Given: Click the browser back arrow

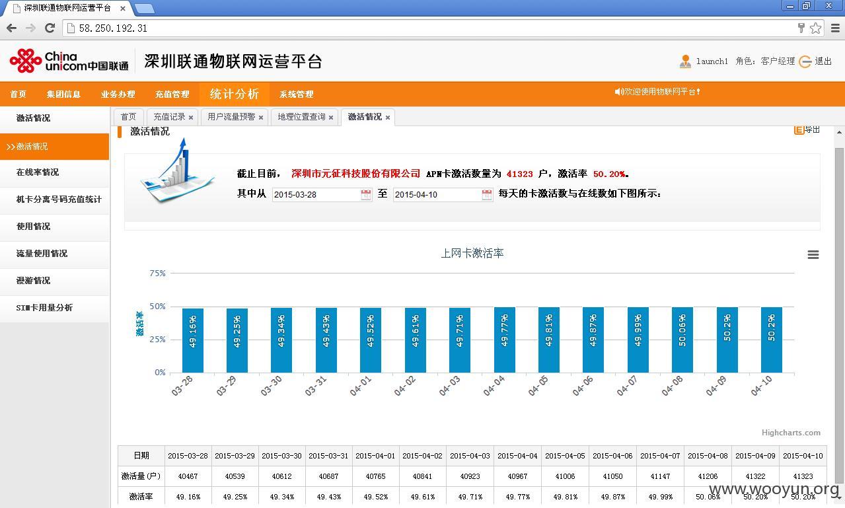Looking at the screenshot, I should (11, 28).
